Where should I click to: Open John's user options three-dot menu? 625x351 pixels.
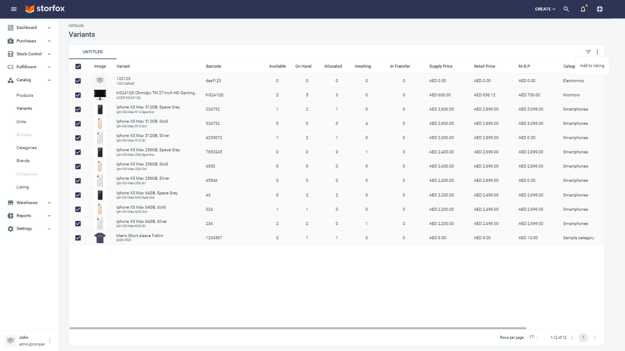pyautogui.click(x=49, y=341)
